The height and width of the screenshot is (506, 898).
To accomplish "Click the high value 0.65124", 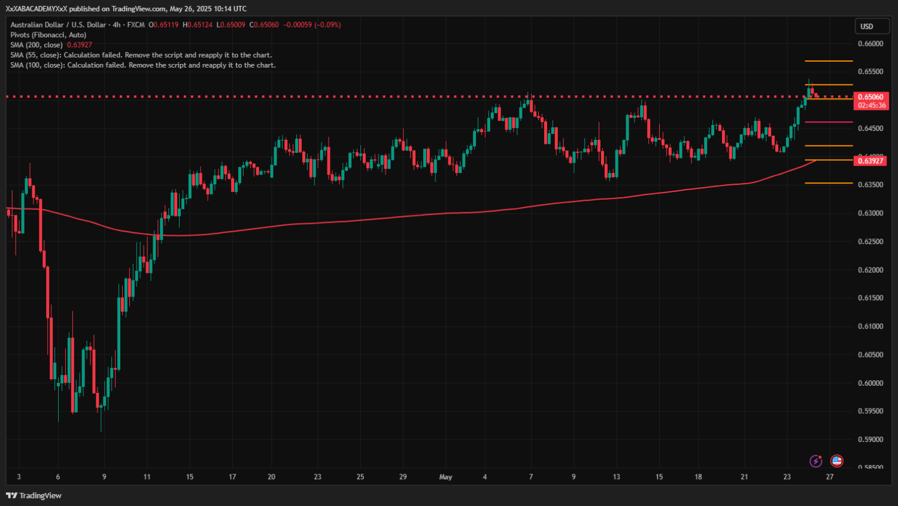I will [200, 25].
